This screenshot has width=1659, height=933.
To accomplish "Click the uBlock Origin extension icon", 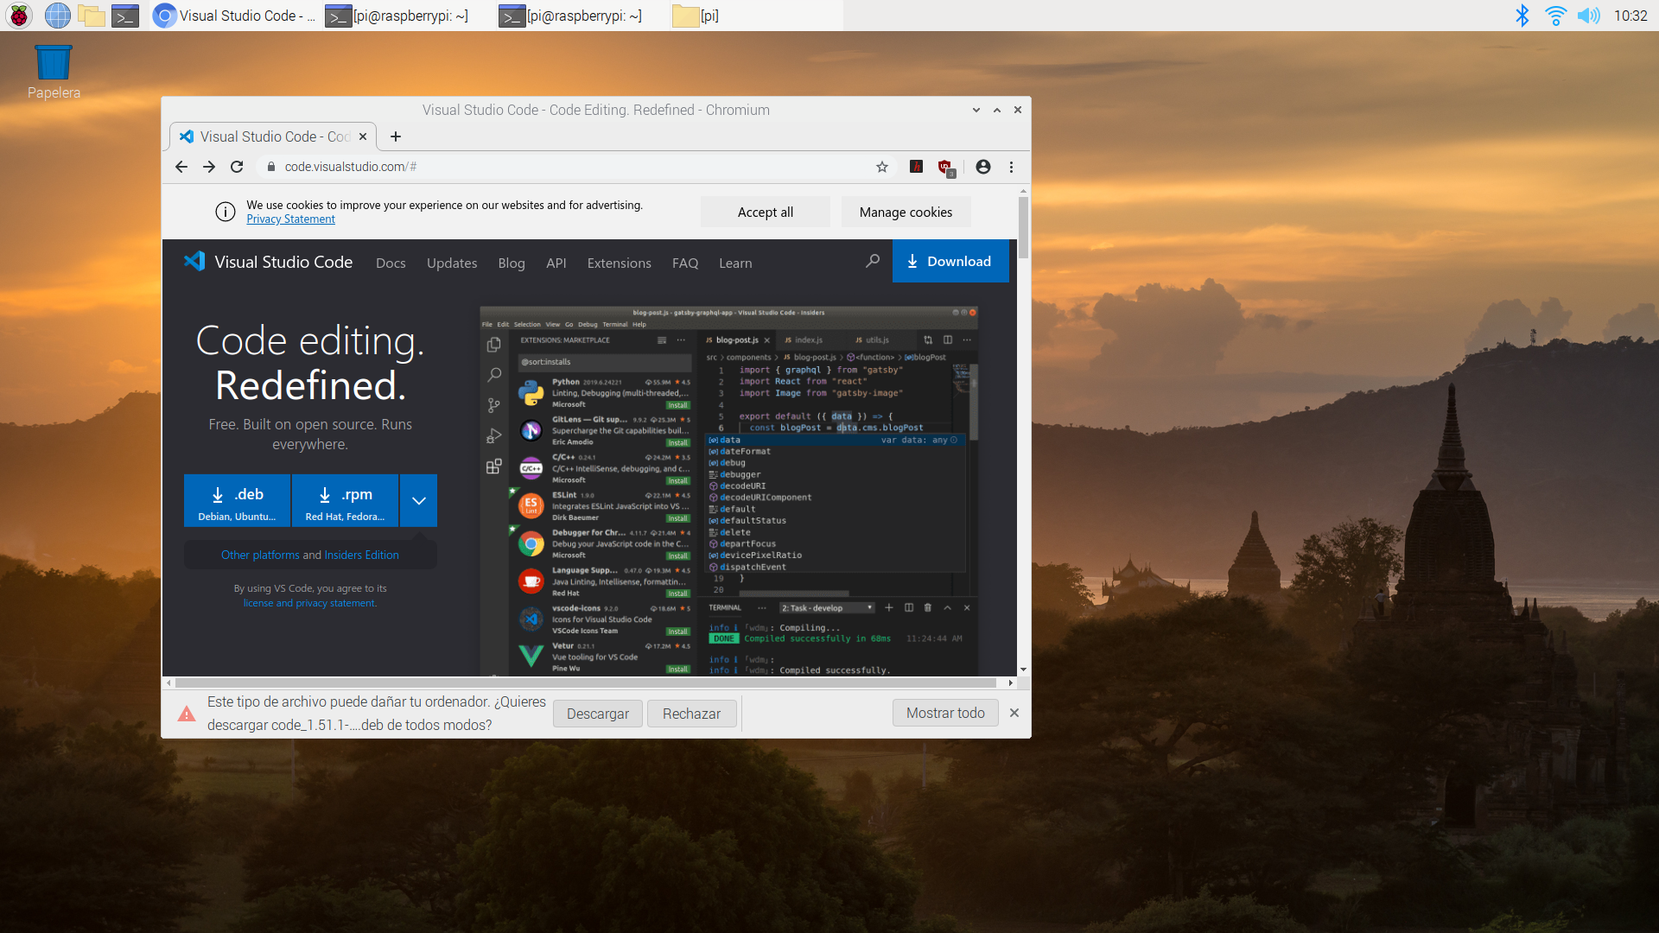I will tap(944, 167).
